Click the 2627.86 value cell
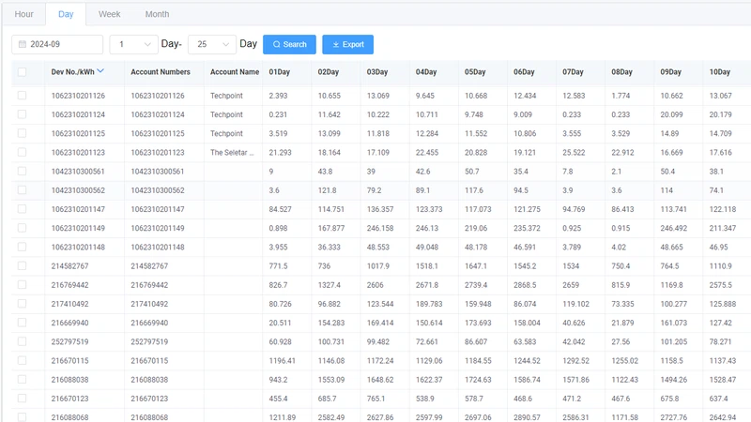751x422 pixels. click(380, 417)
